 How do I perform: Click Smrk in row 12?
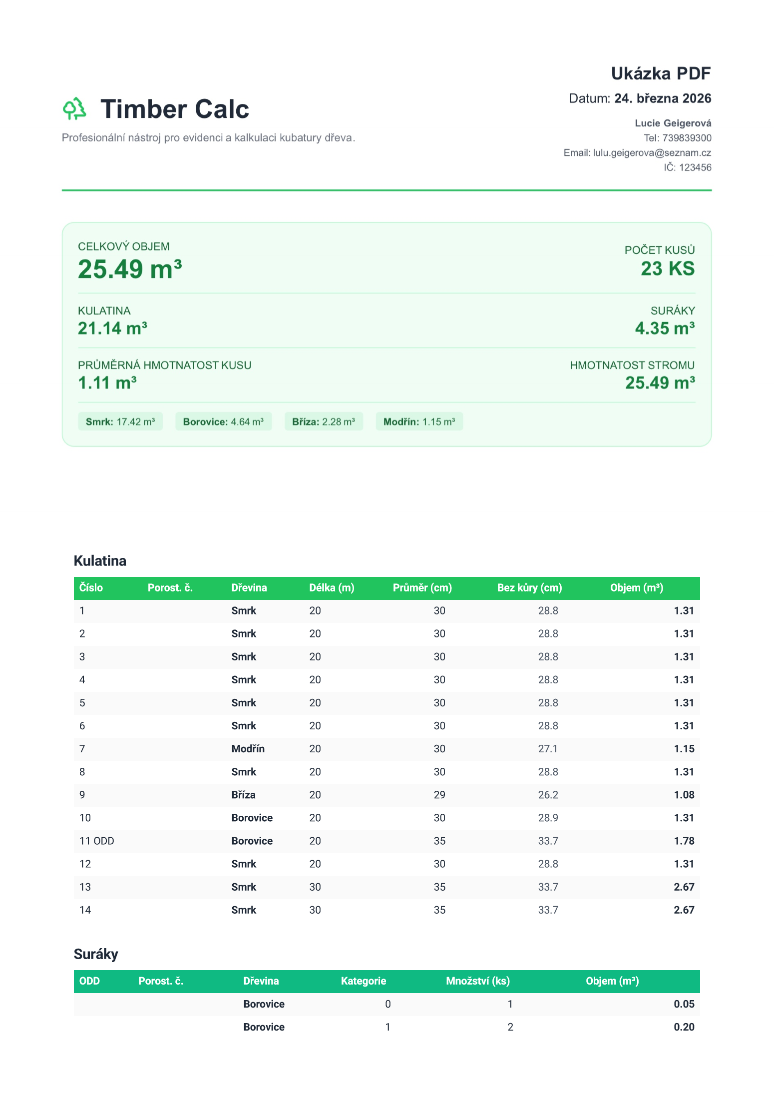pos(244,864)
